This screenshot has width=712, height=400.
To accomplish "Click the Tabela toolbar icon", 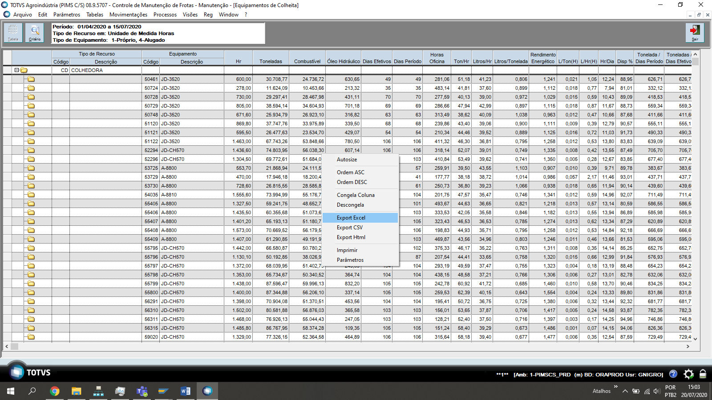I will click(x=13, y=33).
